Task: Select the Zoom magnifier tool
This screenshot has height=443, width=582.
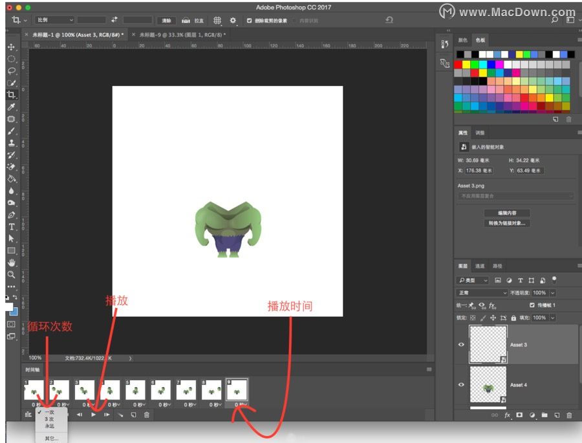Action: 11,274
